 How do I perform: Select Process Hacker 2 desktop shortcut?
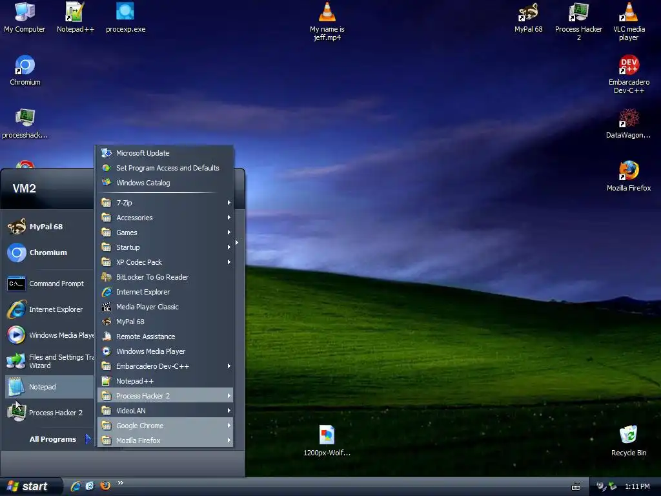[x=578, y=21]
